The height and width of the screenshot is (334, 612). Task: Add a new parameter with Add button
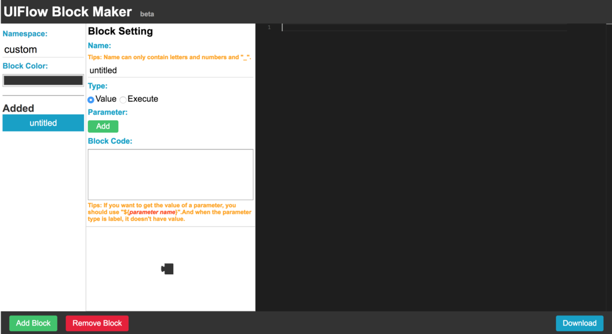pyautogui.click(x=103, y=127)
